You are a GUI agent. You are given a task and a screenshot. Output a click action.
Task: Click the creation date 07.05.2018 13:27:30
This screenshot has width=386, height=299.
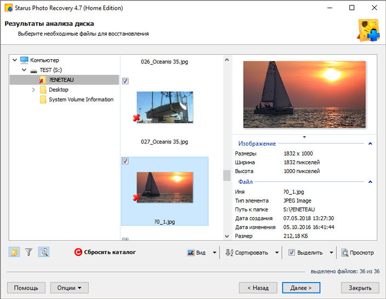308,218
